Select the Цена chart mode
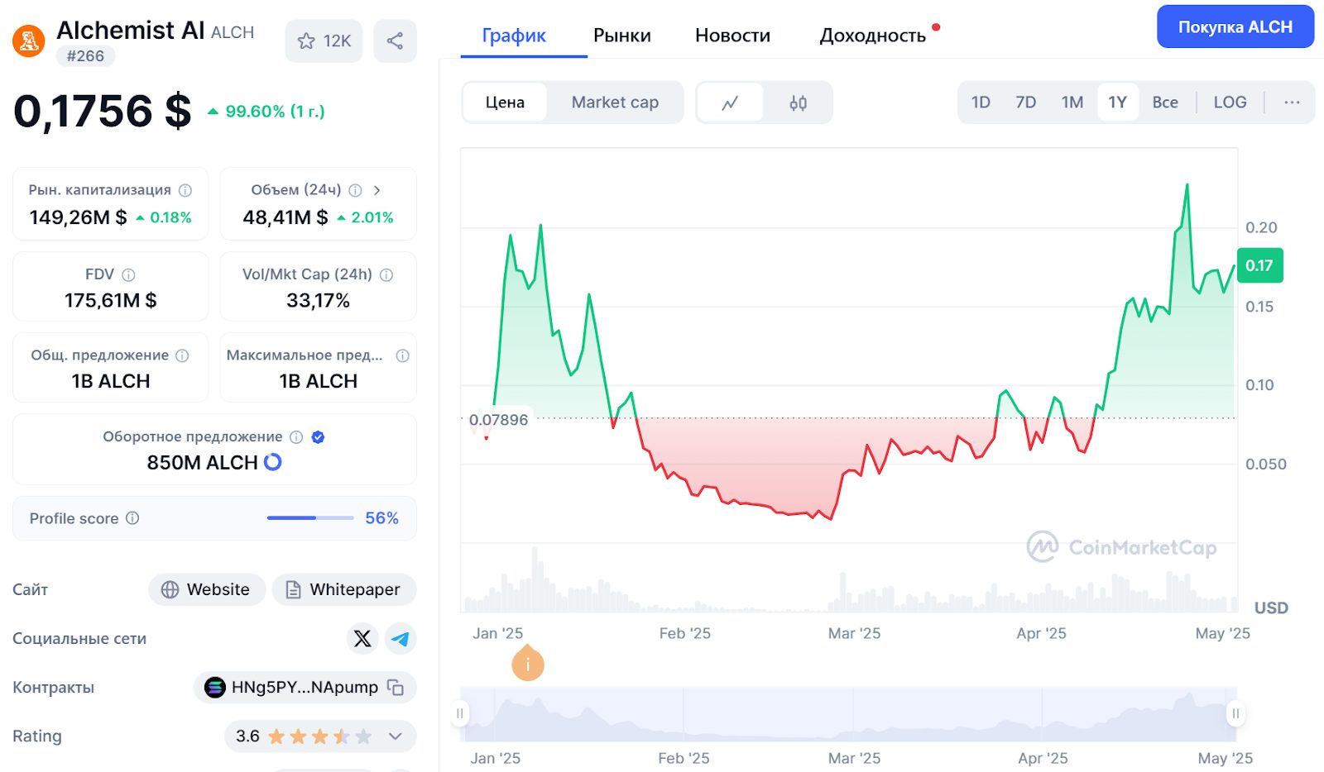This screenshot has height=772, width=1324. [505, 102]
